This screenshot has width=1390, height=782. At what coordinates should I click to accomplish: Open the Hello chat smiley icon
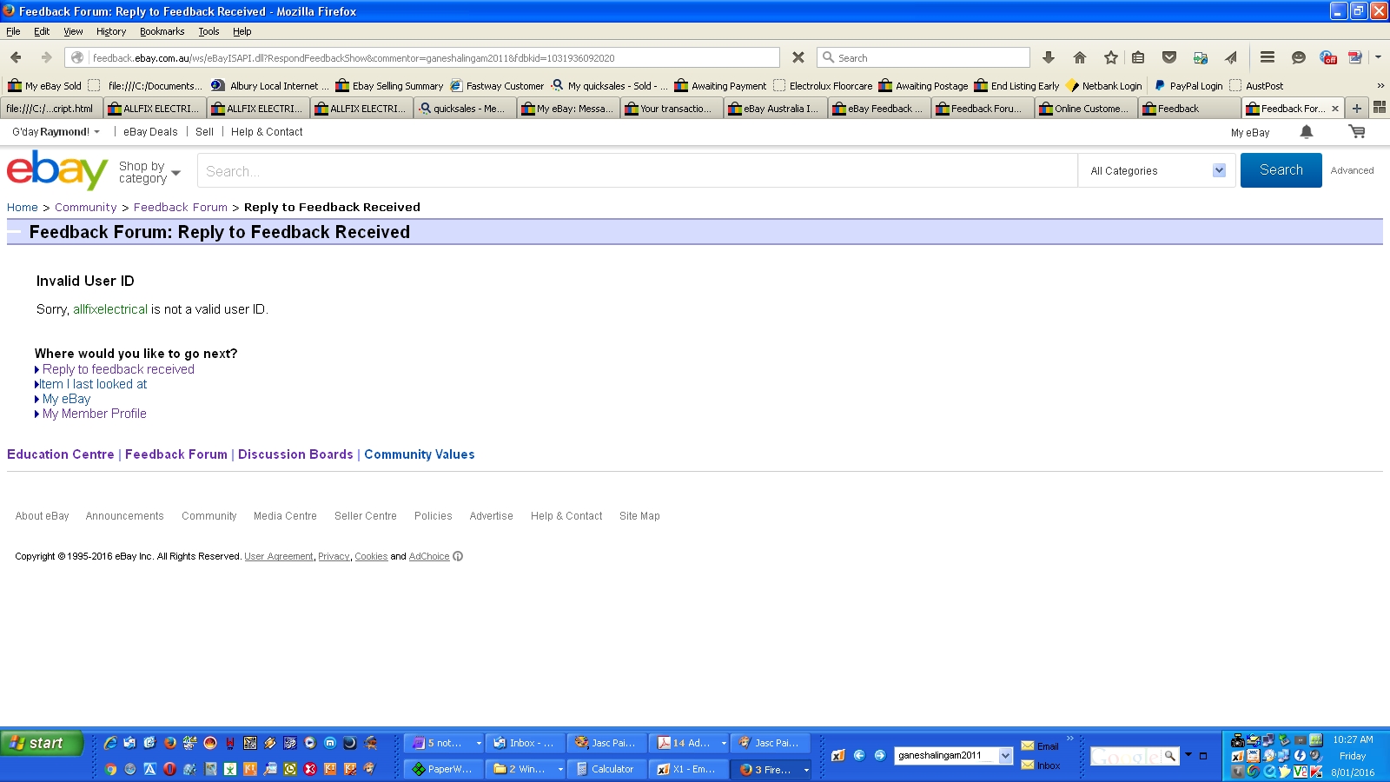coord(1298,57)
